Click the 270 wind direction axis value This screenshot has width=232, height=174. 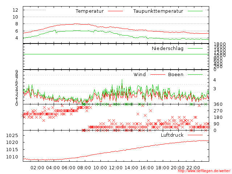pos(218,111)
